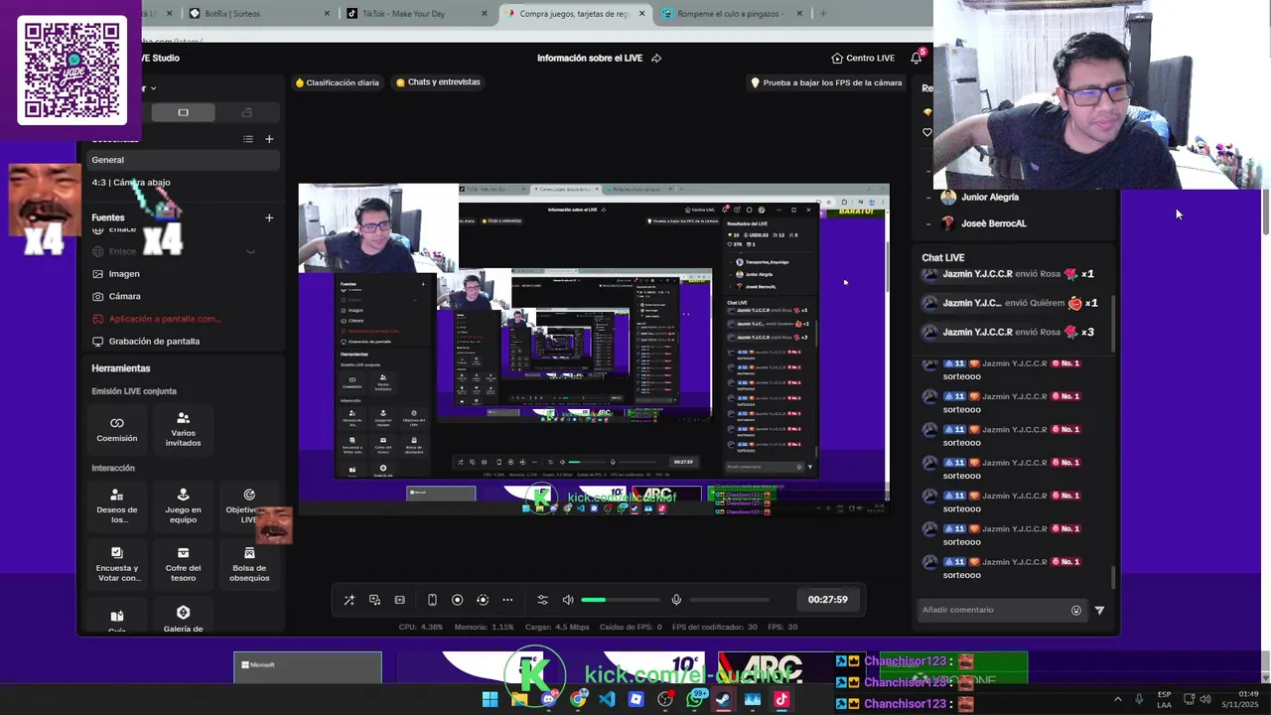
Task: Open the Varios invitados tool
Action: pos(183,429)
